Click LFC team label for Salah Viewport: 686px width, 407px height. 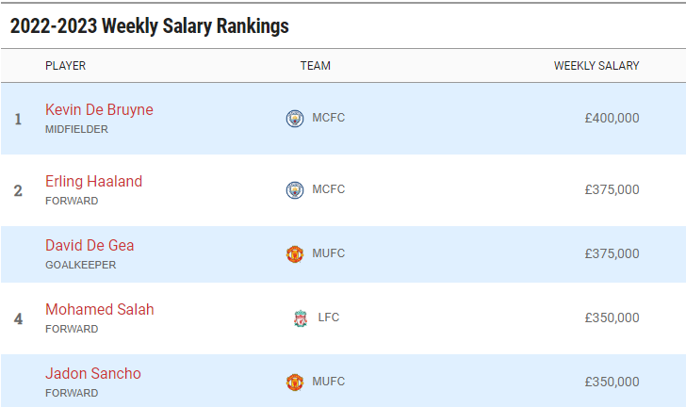point(328,318)
